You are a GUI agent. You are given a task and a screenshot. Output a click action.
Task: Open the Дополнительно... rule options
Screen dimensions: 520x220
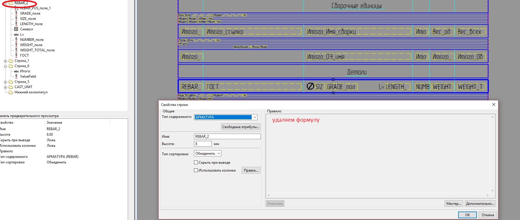pos(480,204)
